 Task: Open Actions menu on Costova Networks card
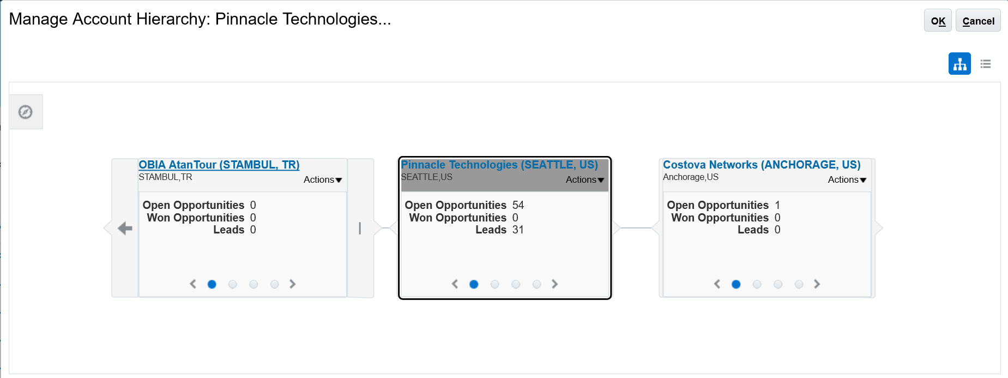click(847, 180)
